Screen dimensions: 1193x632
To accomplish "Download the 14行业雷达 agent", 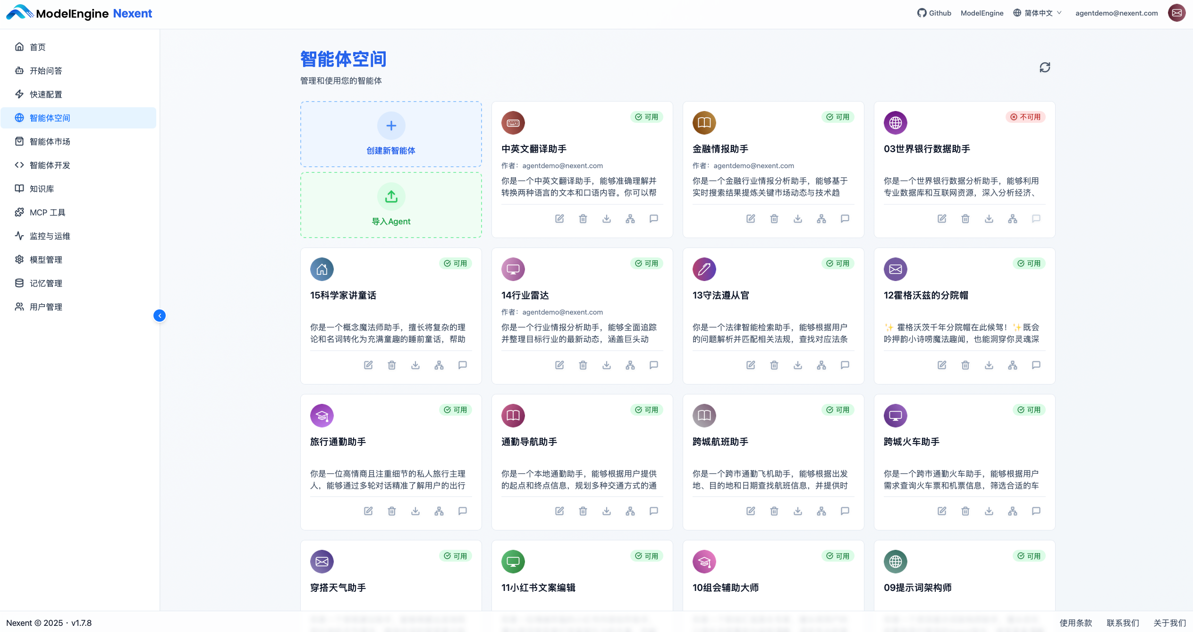I will pyautogui.click(x=607, y=365).
